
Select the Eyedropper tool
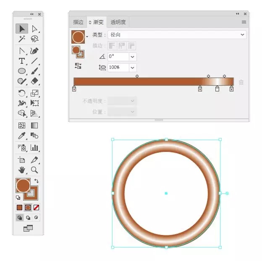click(22, 136)
